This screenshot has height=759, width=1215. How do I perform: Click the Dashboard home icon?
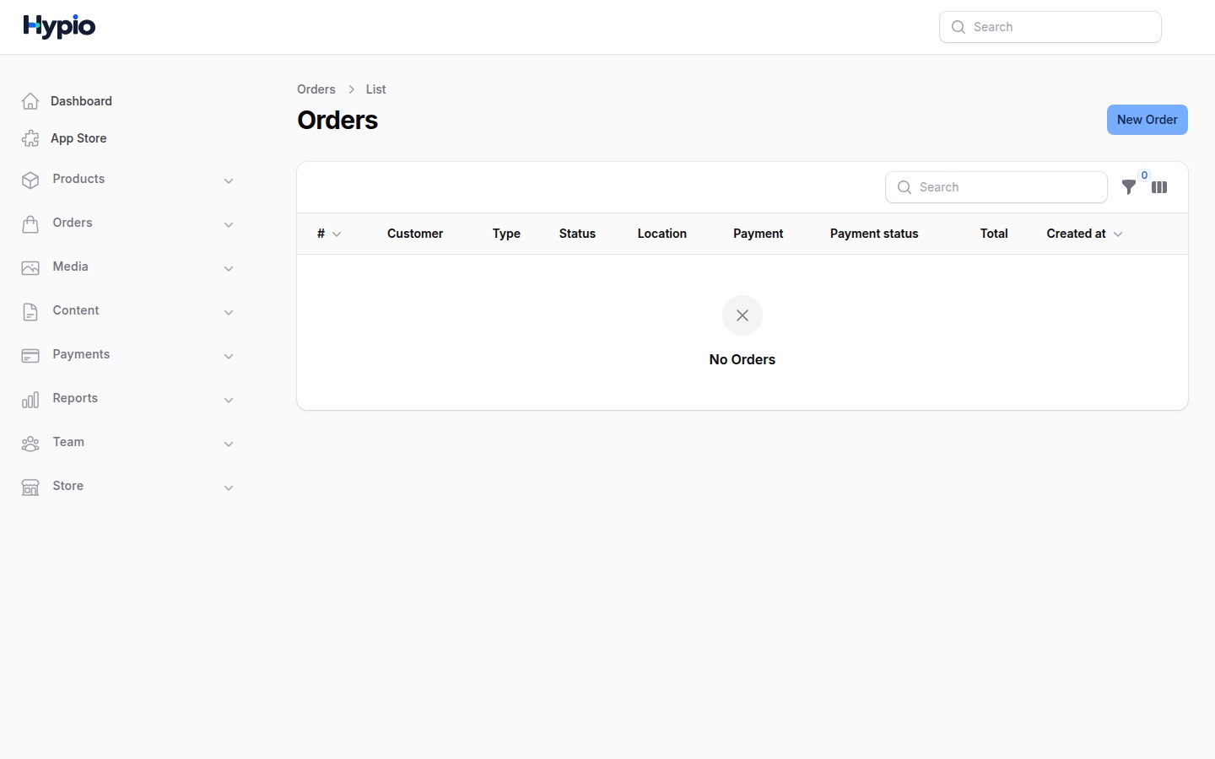[30, 101]
